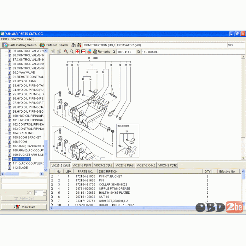Click the 110.BUCKET title field

(193, 52)
